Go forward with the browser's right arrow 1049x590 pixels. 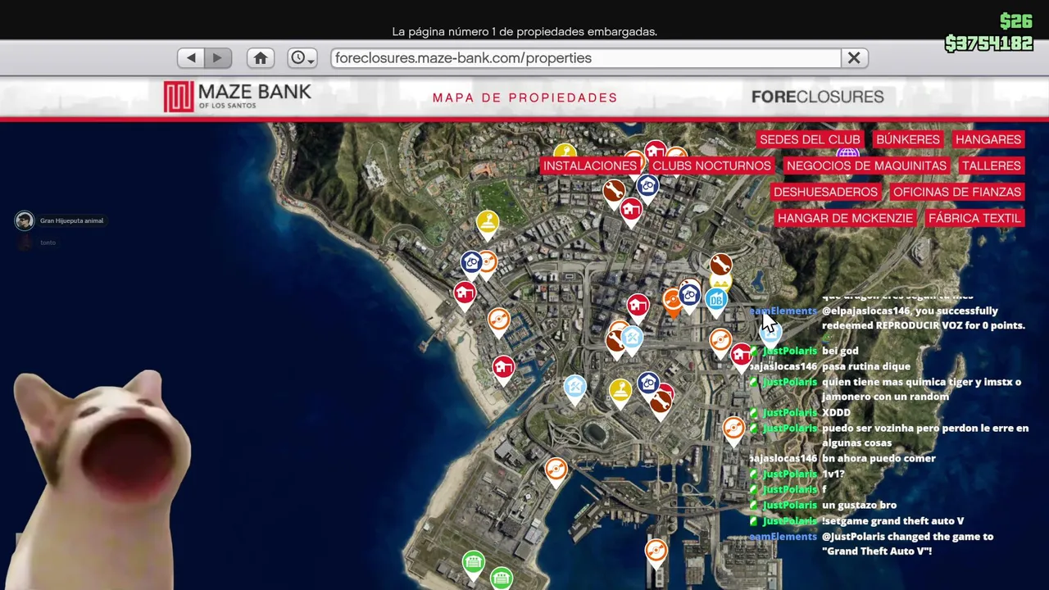pyautogui.click(x=218, y=58)
